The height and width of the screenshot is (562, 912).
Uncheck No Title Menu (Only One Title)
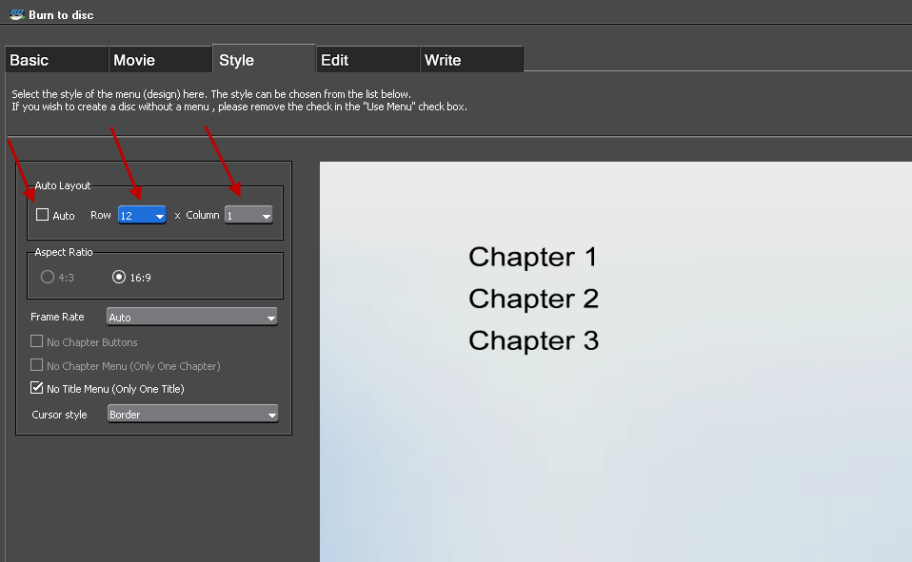pyautogui.click(x=37, y=388)
